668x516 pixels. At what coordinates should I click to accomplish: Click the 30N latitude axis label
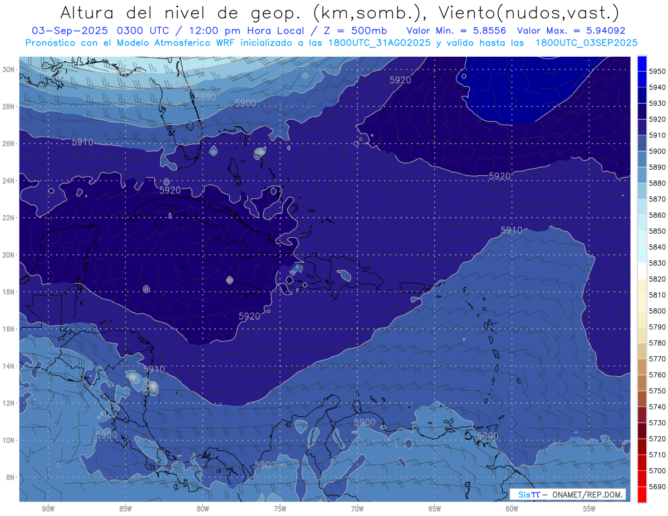click(8, 70)
